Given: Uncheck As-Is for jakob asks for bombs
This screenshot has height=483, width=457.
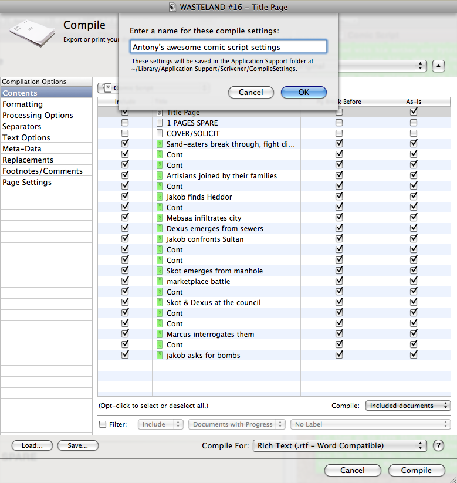Looking at the screenshot, I should (414, 356).
